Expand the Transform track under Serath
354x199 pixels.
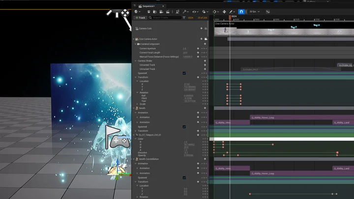click(136, 131)
